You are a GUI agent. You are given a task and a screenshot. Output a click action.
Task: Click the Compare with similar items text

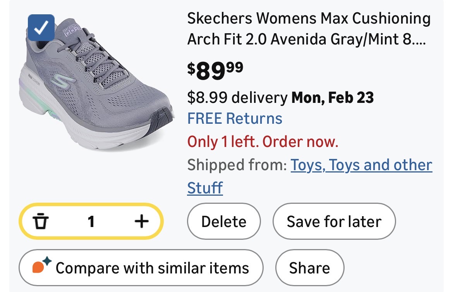click(x=152, y=268)
